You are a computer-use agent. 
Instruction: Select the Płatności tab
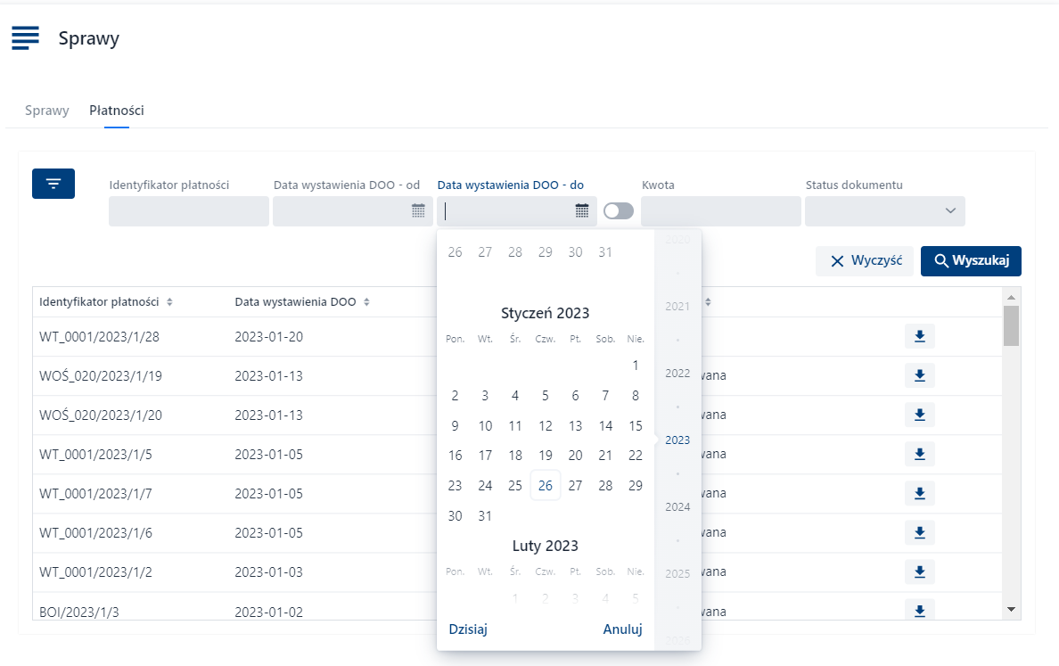(117, 111)
